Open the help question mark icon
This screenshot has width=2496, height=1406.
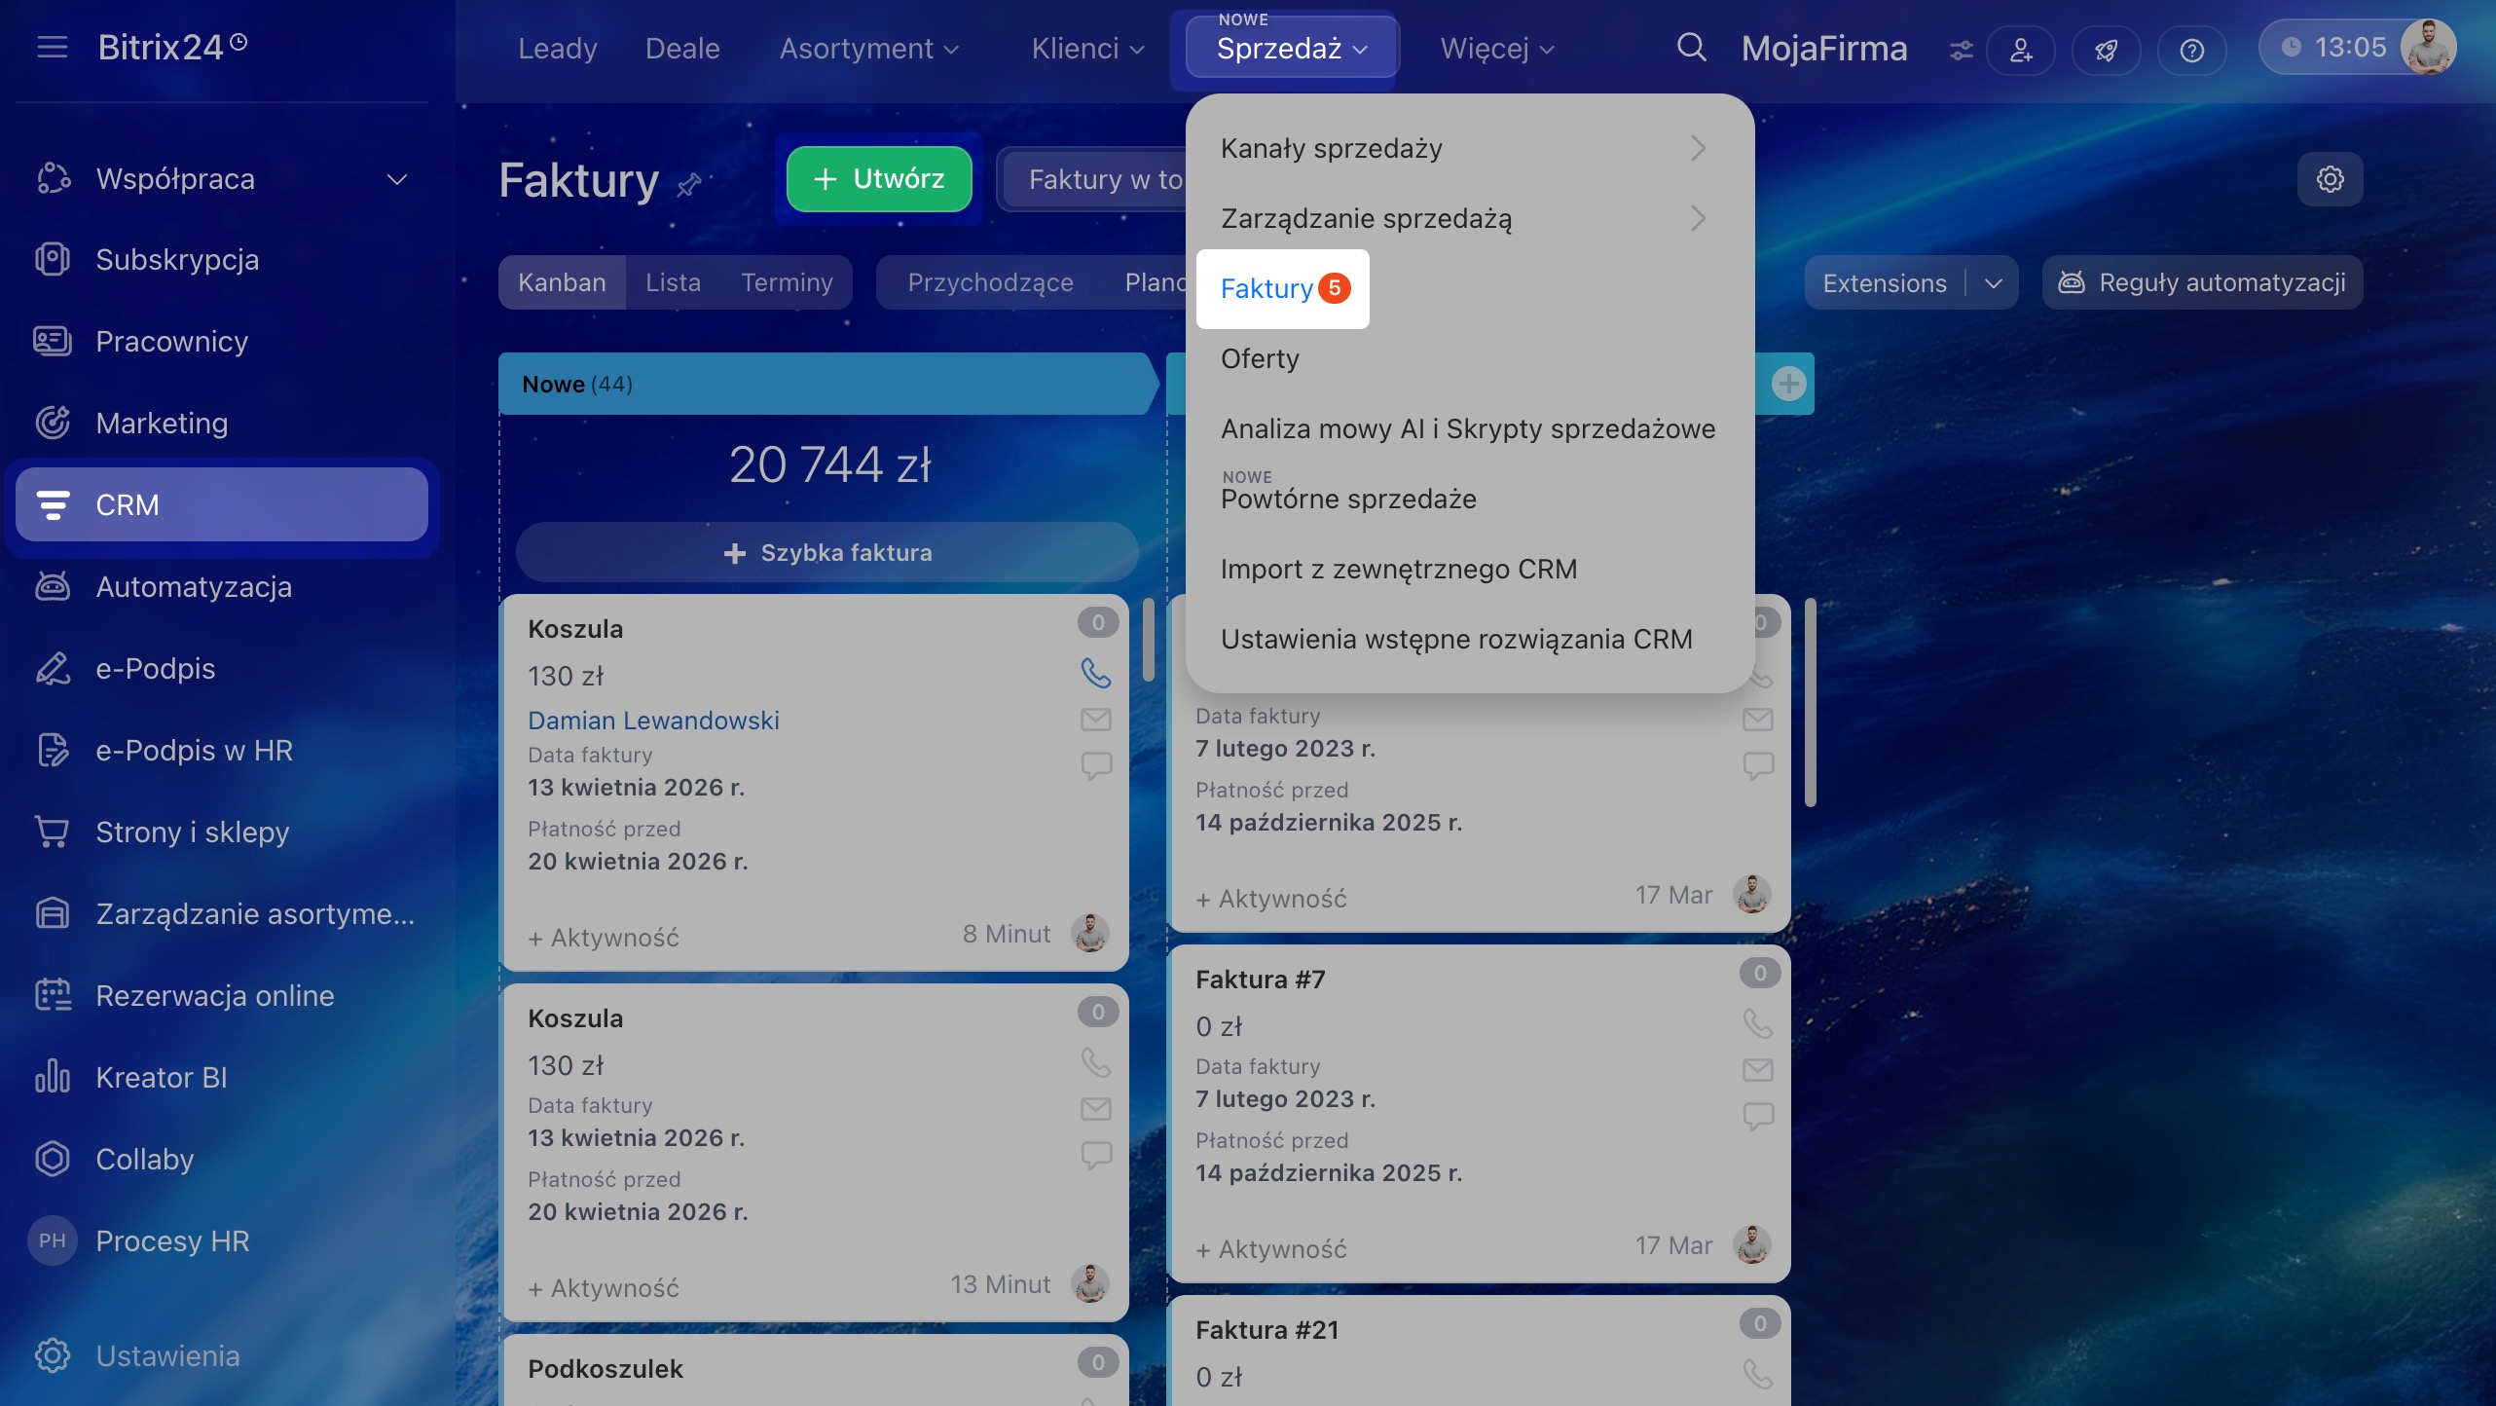pyautogui.click(x=2191, y=50)
